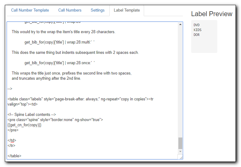Click the textarea resize grip corner
Viewport: 241px width, 167px height.
[x=181, y=158]
